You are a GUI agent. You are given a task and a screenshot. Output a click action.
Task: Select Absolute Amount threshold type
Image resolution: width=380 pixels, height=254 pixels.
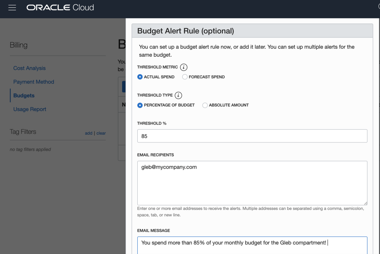pyautogui.click(x=205, y=105)
